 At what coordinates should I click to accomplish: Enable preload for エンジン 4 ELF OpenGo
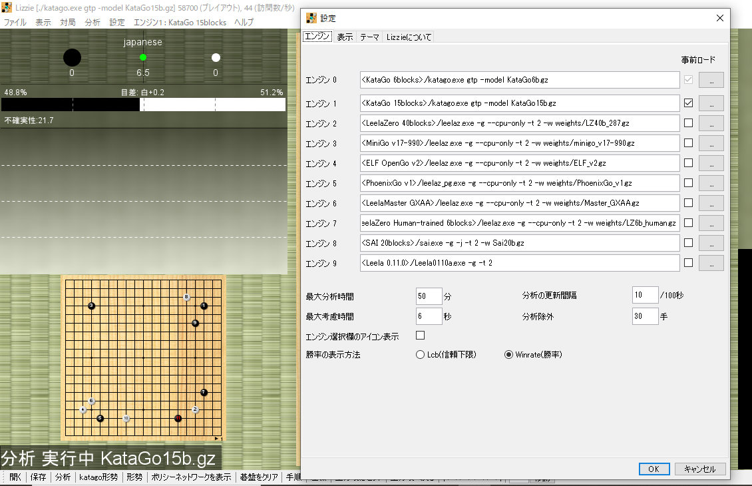[688, 162]
